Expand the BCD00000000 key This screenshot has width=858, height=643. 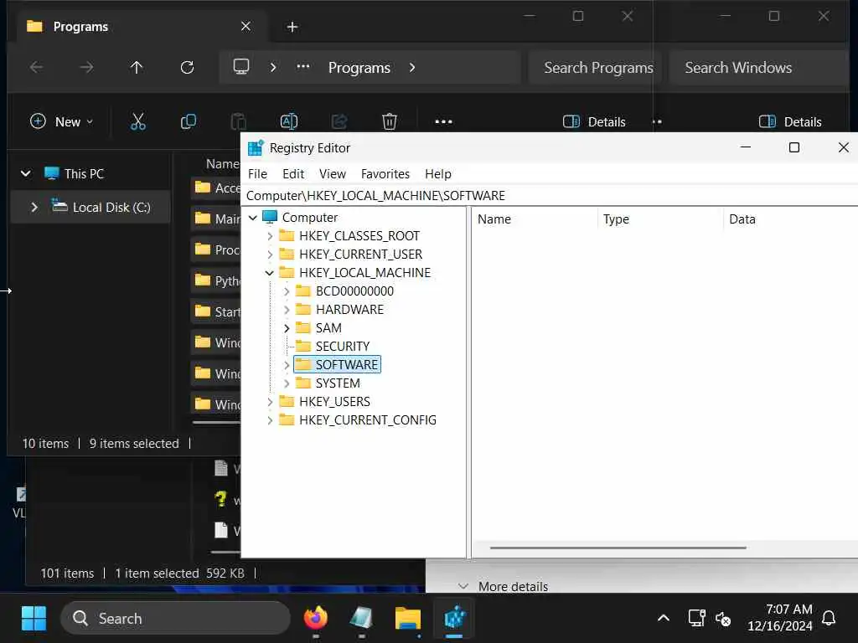(287, 291)
